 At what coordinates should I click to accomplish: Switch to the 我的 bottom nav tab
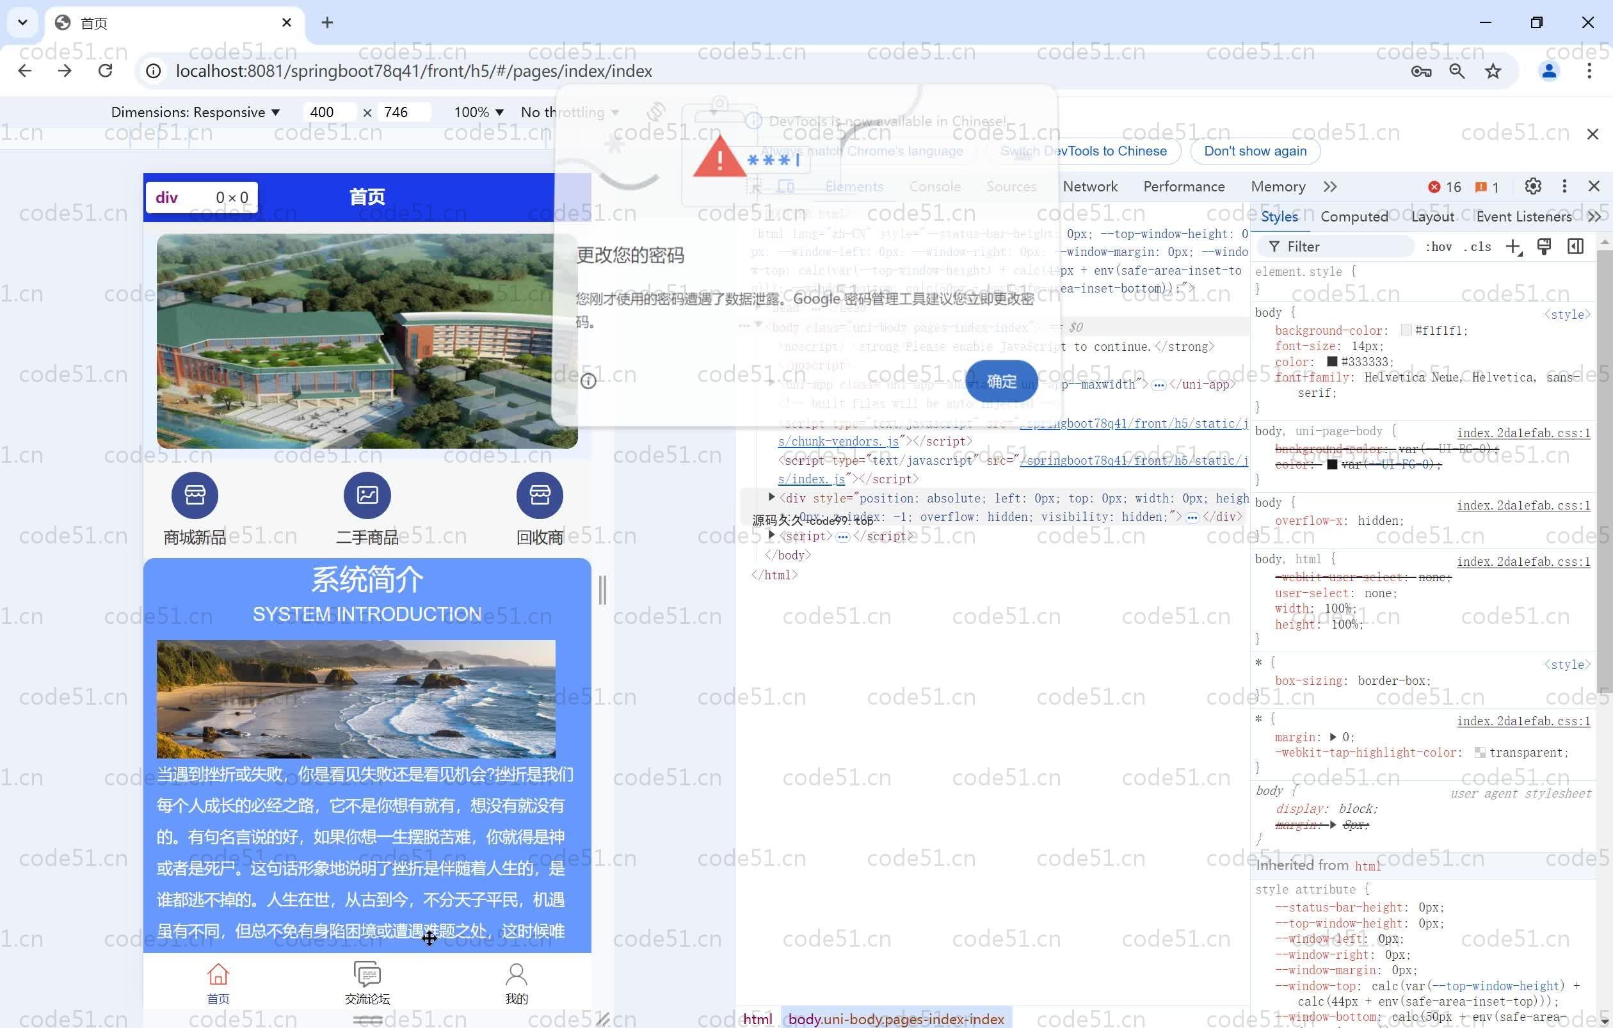[x=517, y=983]
